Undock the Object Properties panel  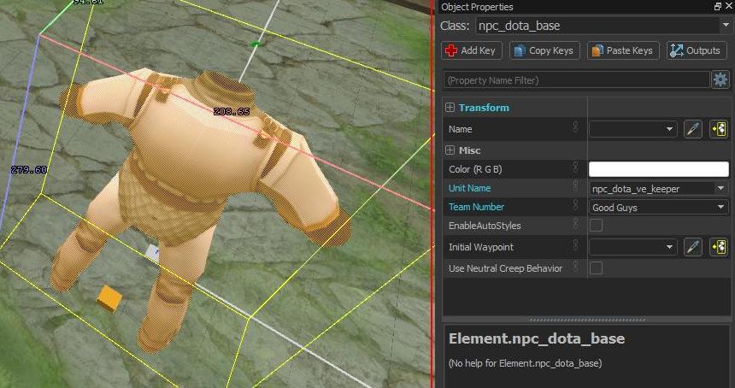click(717, 7)
